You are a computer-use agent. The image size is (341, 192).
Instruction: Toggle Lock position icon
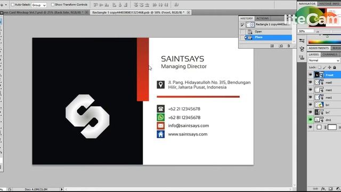coord(329,68)
